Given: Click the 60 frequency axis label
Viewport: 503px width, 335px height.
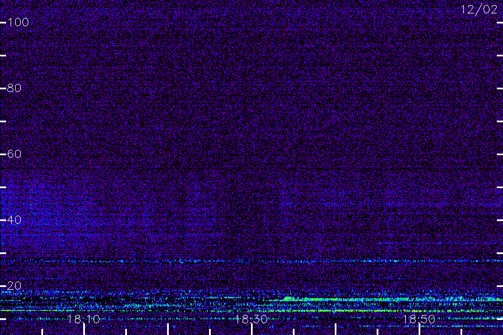Looking at the screenshot, I should (x=14, y=154).
